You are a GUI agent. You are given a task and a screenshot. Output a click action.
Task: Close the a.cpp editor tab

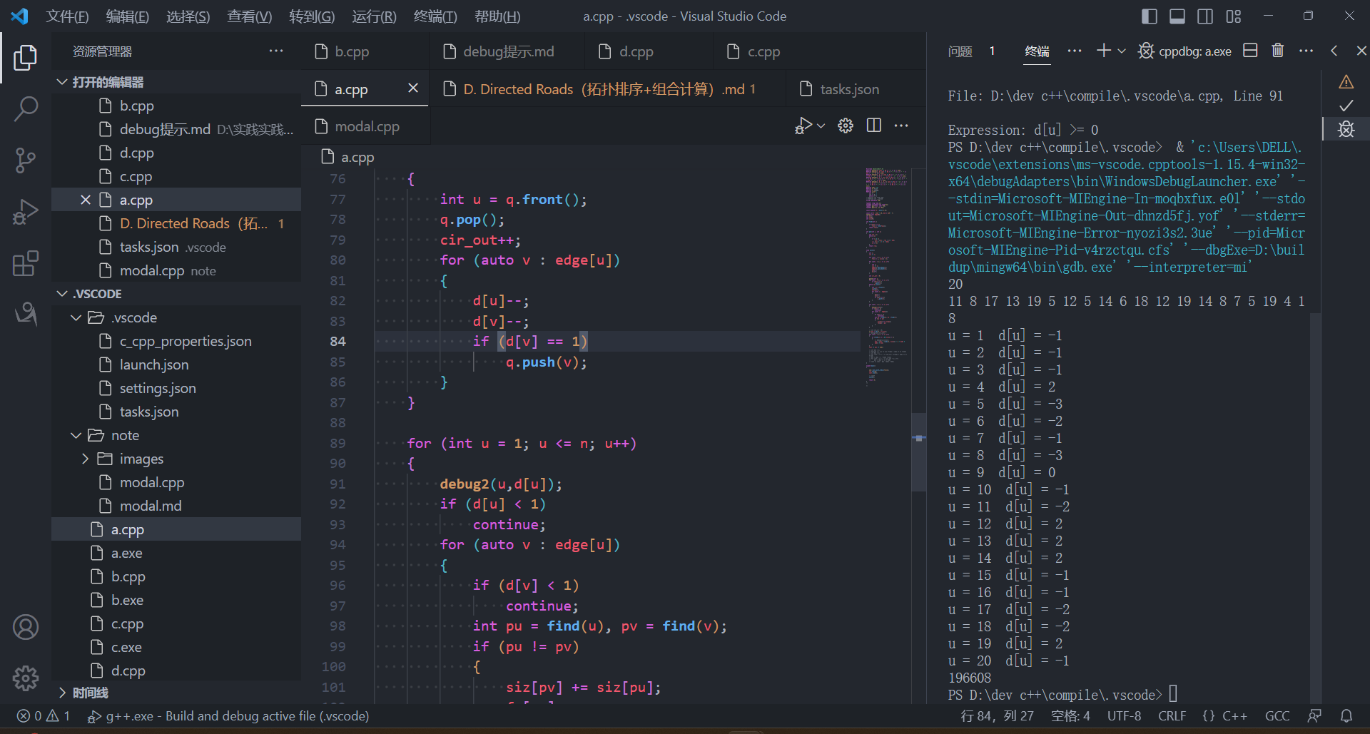click(x=412, y=88)
